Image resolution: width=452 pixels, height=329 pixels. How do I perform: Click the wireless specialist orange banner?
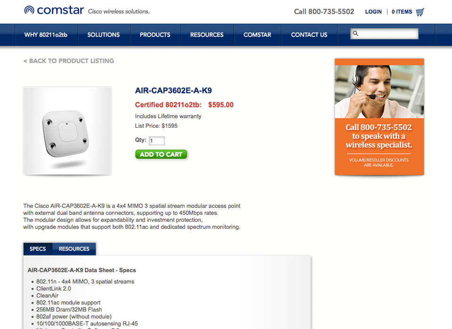point(379,117)
